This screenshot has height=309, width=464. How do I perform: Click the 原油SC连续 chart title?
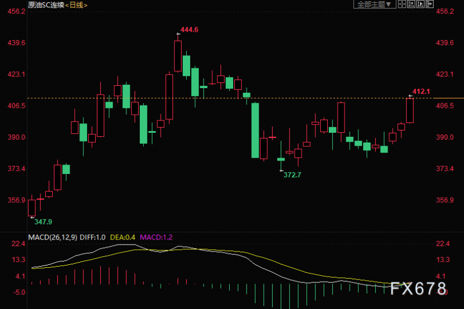point(46,5)
